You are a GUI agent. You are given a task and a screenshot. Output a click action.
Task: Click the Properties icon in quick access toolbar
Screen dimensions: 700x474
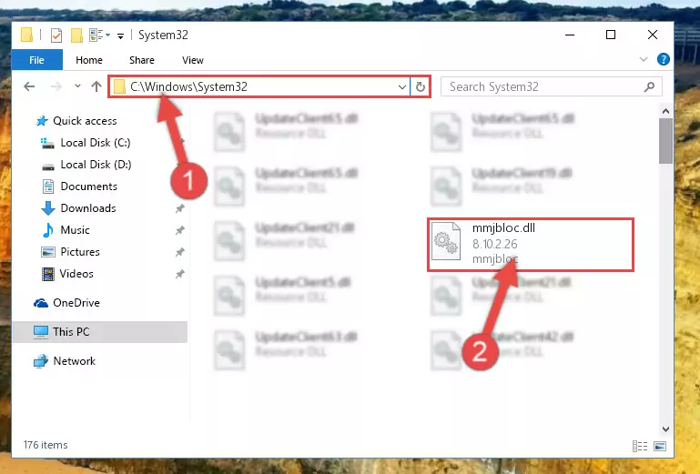click(x=56, y=35)
